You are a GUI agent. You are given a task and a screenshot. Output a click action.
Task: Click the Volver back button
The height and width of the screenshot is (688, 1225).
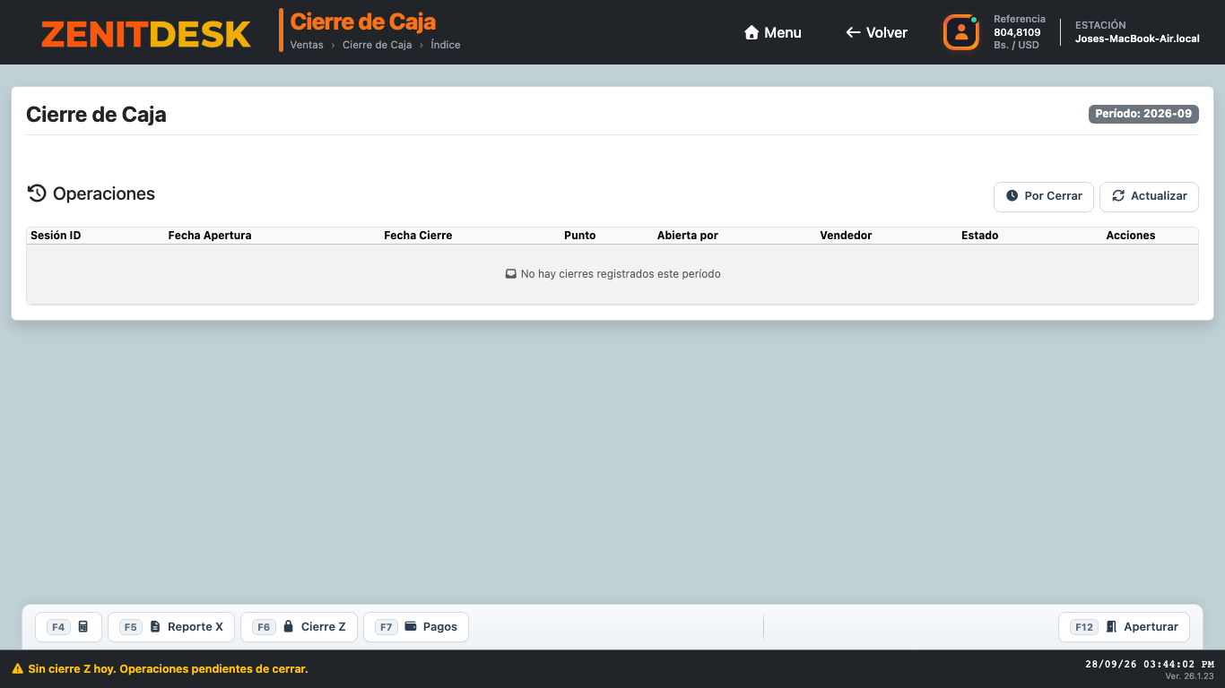point(876,32)
